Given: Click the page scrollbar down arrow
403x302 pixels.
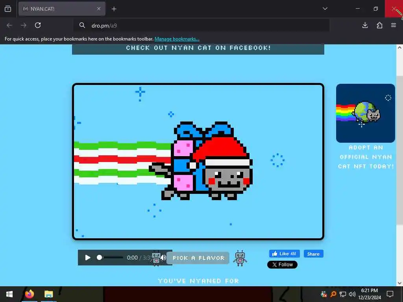Looking at the screenshot, I should pyautogui.click(x=399, y=283).
